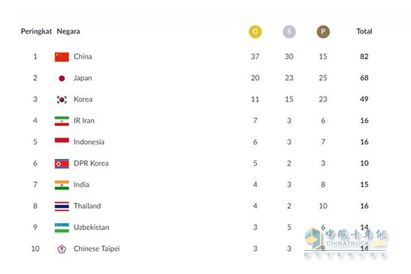411x274 pixels.
Task: Click the gold medal G icon
Action: (x=255, y=32)
